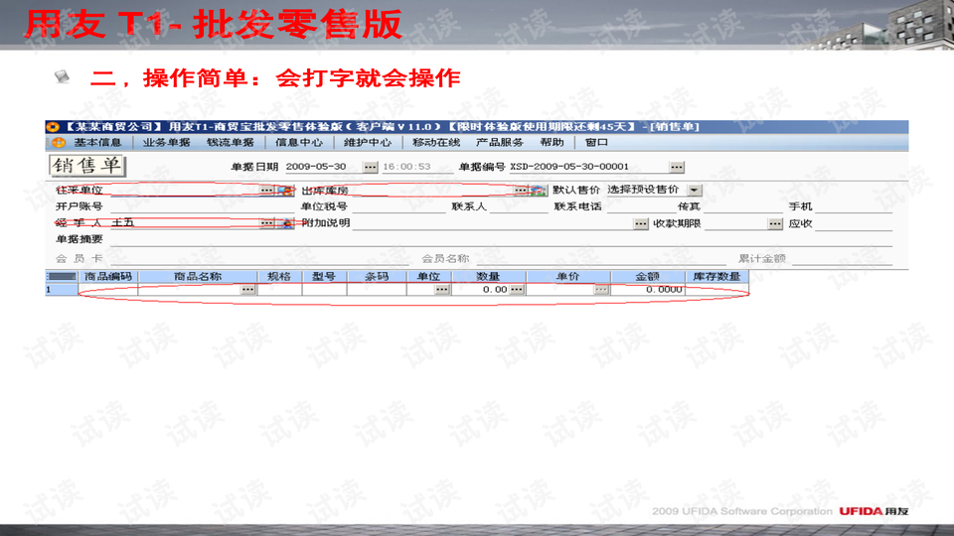Click the grid corner selector above row 1

62,277
